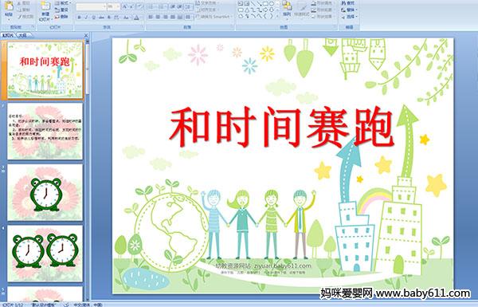This screenshot has width=478, height=307.
Task: Click the Find (查找) icon in the editing group
Action: 348,3
